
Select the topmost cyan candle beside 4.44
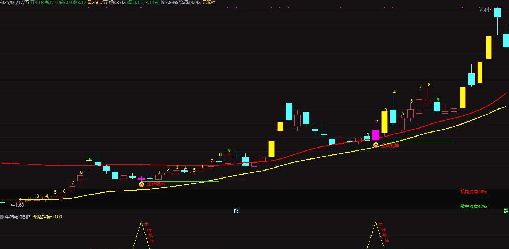497,13
